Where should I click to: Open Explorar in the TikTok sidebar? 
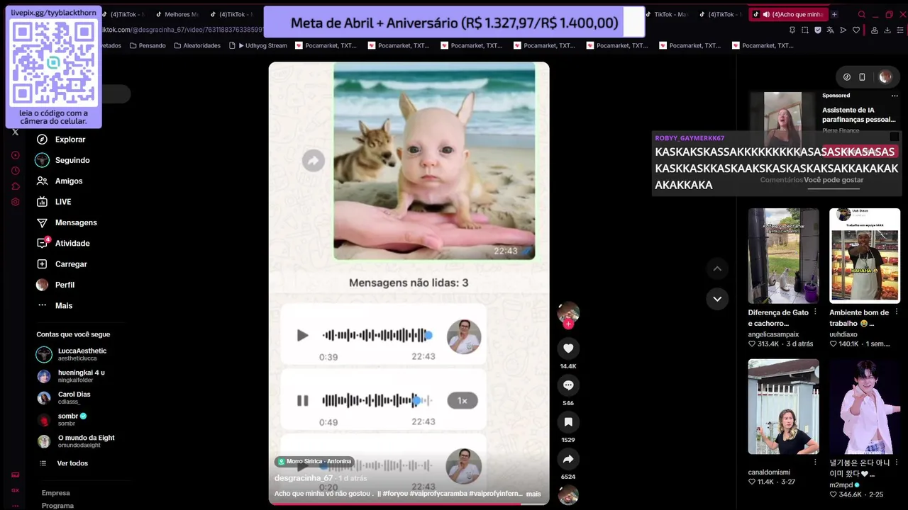point(61,140)
